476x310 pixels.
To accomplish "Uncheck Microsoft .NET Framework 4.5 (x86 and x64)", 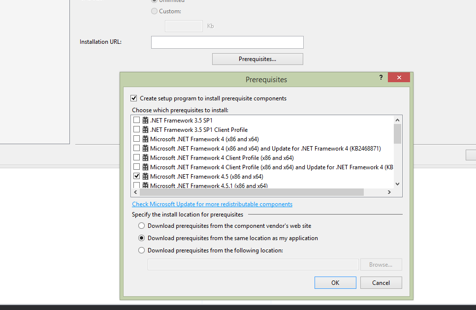I will tap(136, 176).
